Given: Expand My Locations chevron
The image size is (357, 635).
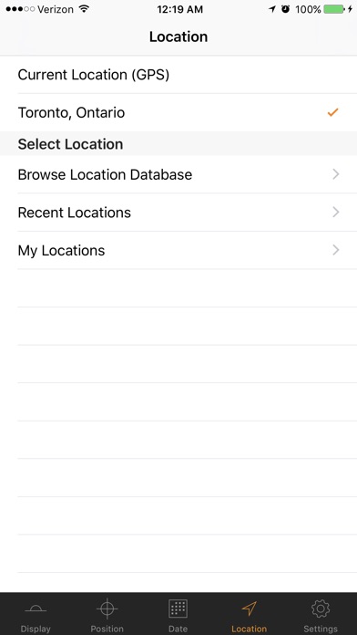Looking at the screenshot, I should coord(335,250).
